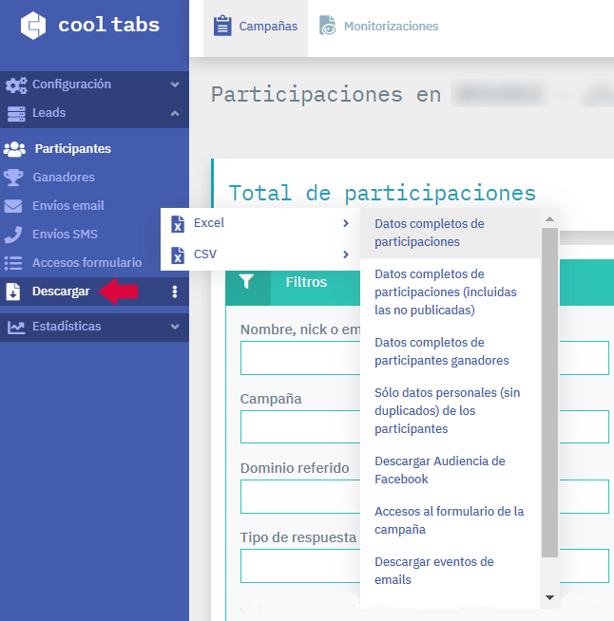Click the Cool Tabs logo icon
This screenshot has width=614, height=621.
[x=32, y=26]
